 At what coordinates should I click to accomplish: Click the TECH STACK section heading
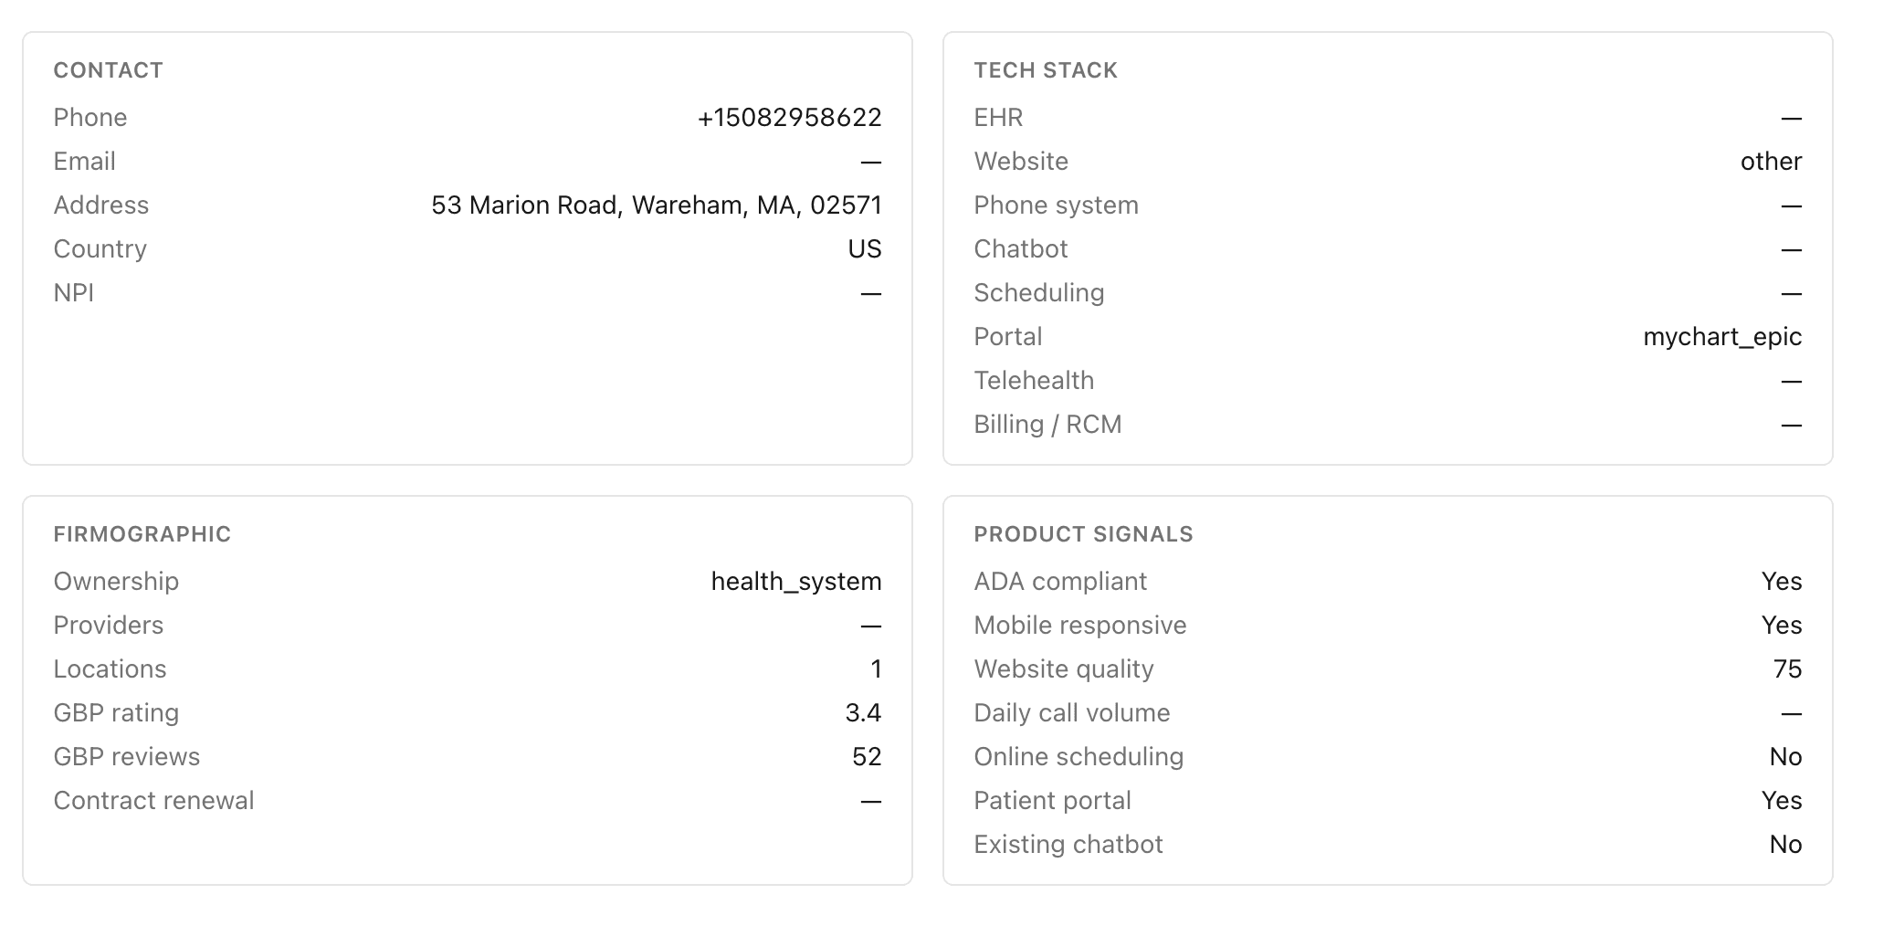(1046, 70)
